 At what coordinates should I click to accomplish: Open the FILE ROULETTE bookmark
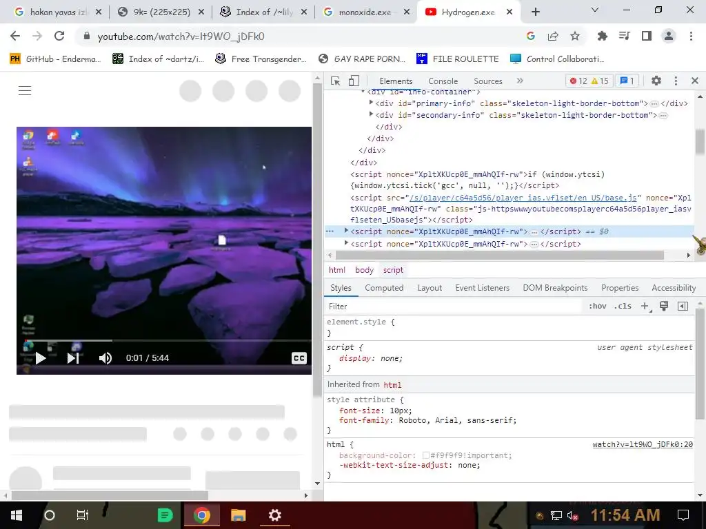[x=458, y=59]
